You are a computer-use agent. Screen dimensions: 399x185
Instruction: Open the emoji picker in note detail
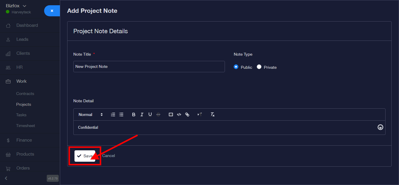[380, 127]
